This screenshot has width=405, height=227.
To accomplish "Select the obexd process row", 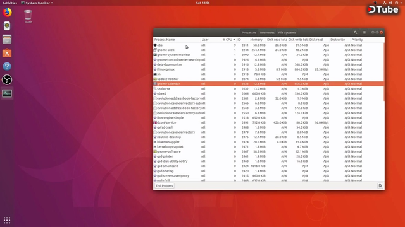I will pyautogui.click(x=268, y=93).
